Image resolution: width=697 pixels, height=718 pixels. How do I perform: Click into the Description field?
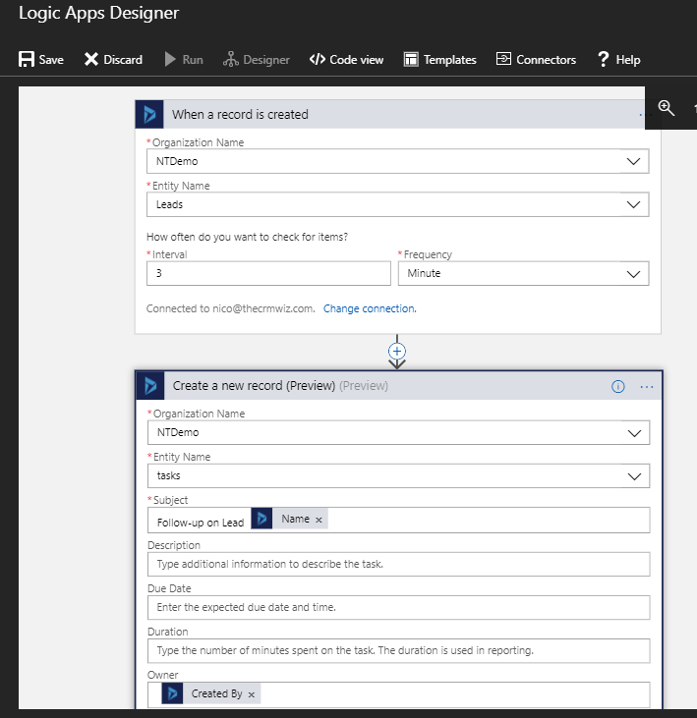pyautogui.click(x=398, y=564)
